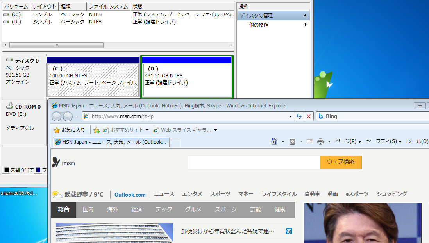429x243 pixels.
Task: Open the ニュース link in MSN navigation
Action: [164, 194]
